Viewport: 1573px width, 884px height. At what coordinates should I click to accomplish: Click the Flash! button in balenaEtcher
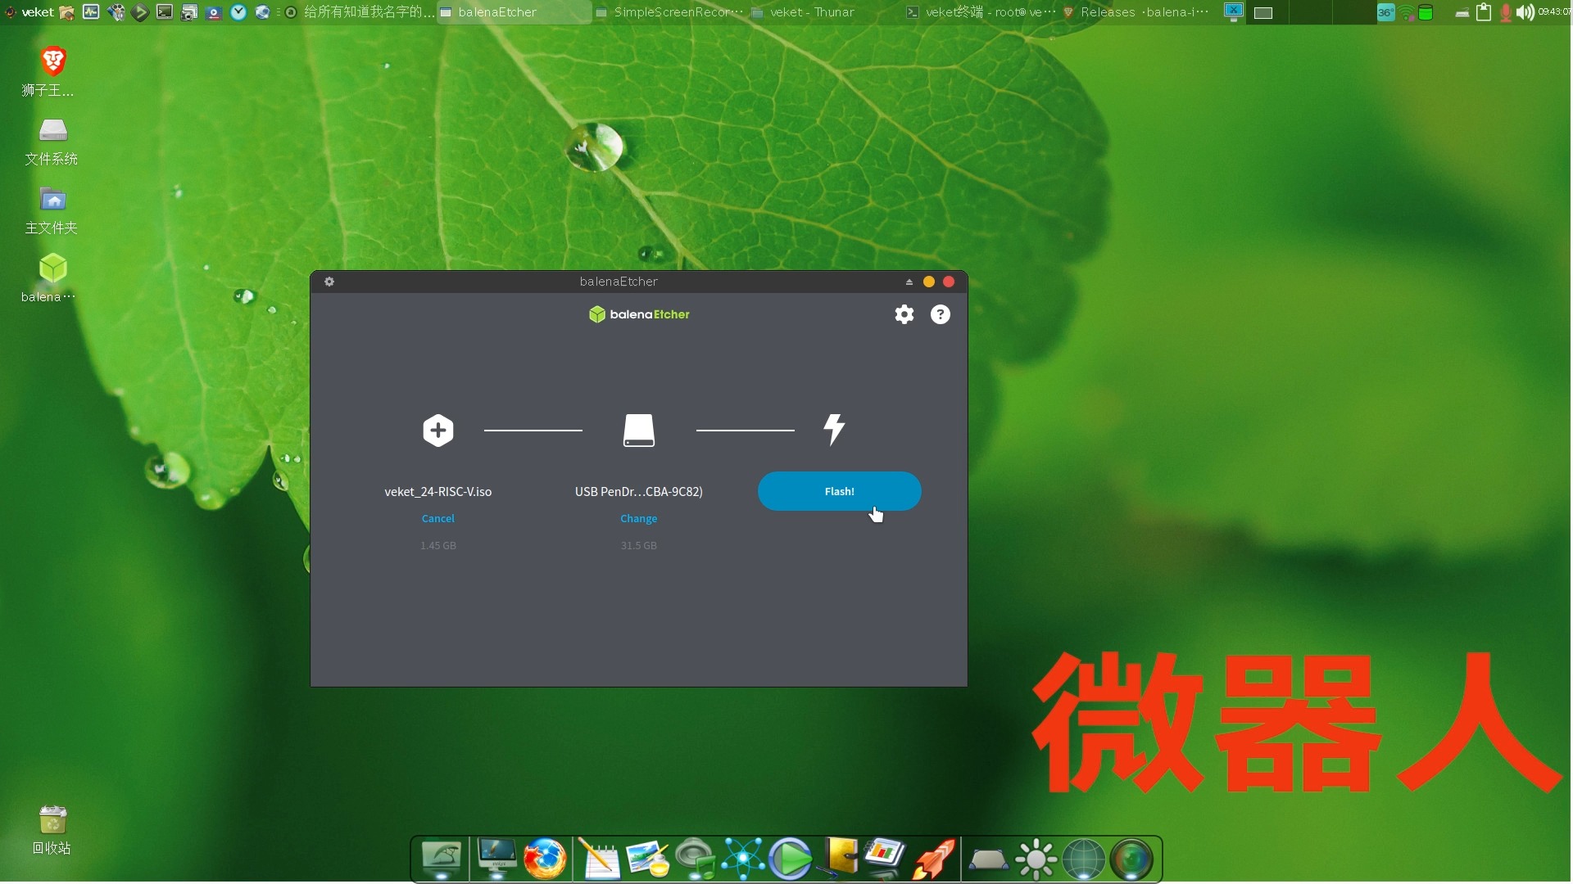[839, 491]
